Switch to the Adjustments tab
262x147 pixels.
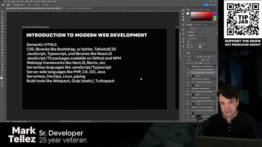[197, 25]
